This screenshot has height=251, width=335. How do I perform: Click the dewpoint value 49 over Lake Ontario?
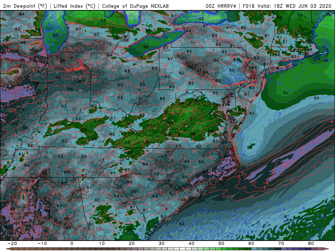pos(201,19)
